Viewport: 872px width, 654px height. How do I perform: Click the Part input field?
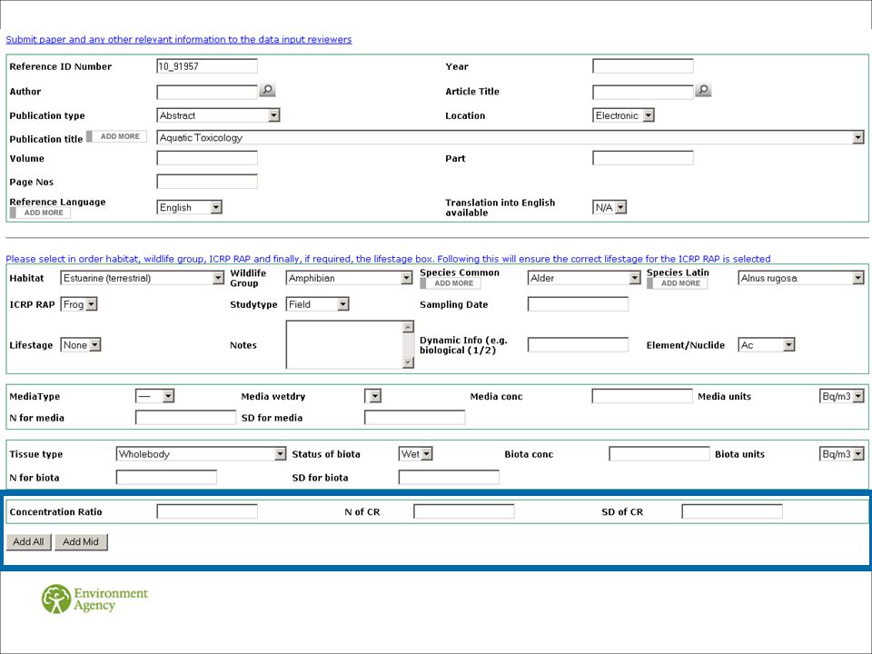(643, 158)
